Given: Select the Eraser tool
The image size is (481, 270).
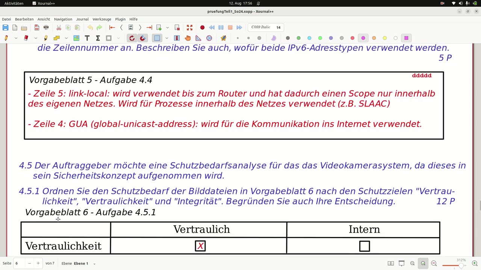Looking at the screenshot, I should 26,38.
